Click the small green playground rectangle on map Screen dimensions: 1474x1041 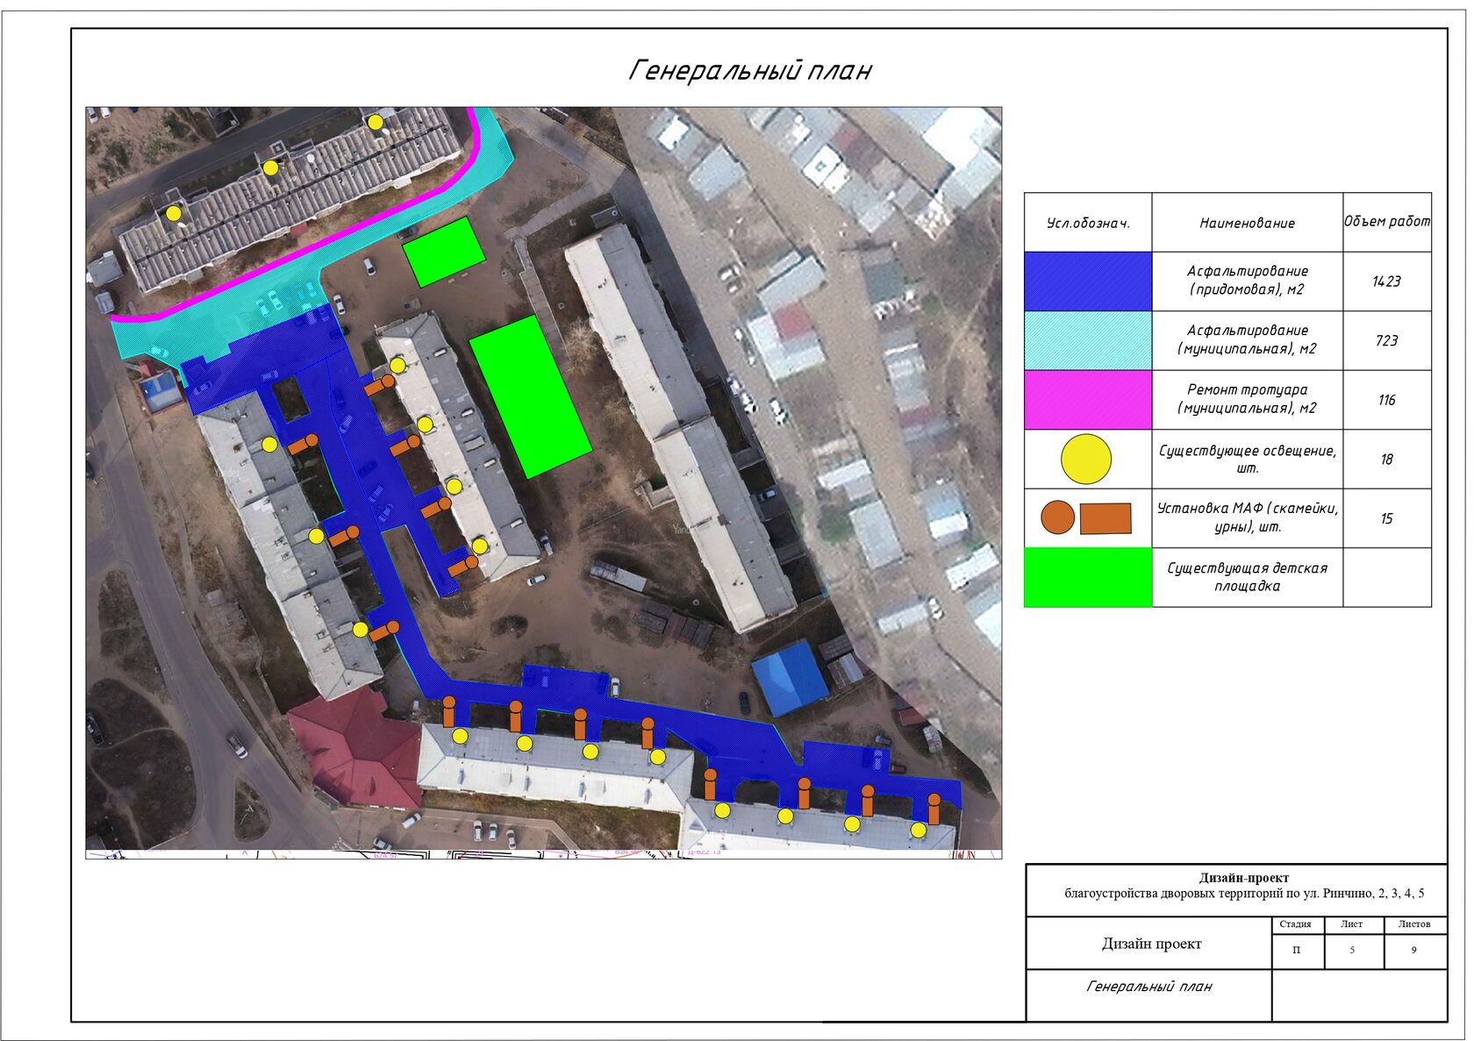[444, 253]
